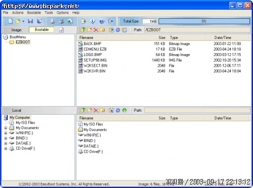Open the Help menu
This screenshot has height=188, width=253.
[x=76, y=13]
